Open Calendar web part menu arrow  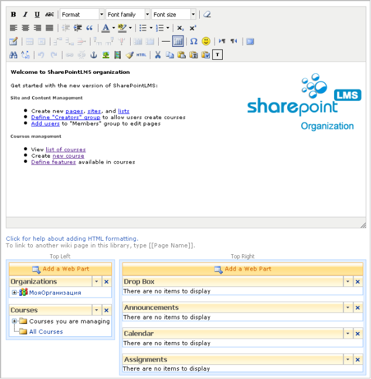click(x=348, y=333)
